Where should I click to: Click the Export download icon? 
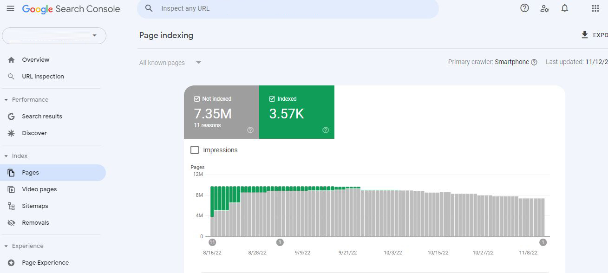pos(585,35)
